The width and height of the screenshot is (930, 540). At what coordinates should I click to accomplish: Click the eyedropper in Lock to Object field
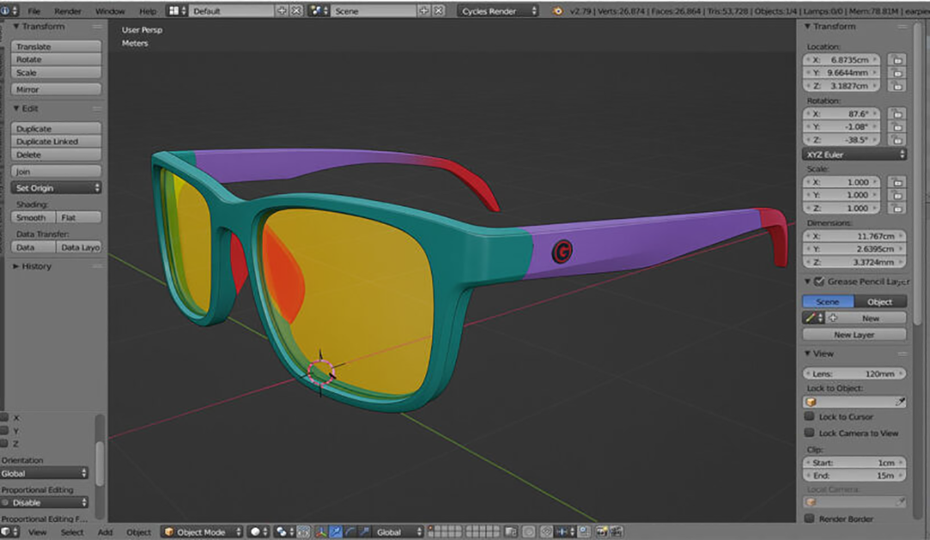(x=900, y=402)
